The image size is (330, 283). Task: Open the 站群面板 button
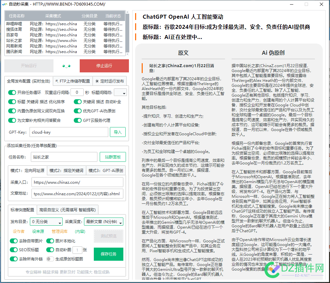coord(113,157)
